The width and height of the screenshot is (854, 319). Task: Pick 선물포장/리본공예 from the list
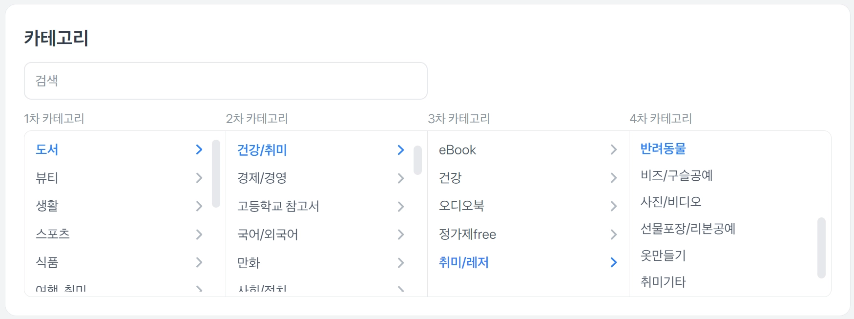tap(687, 229)
